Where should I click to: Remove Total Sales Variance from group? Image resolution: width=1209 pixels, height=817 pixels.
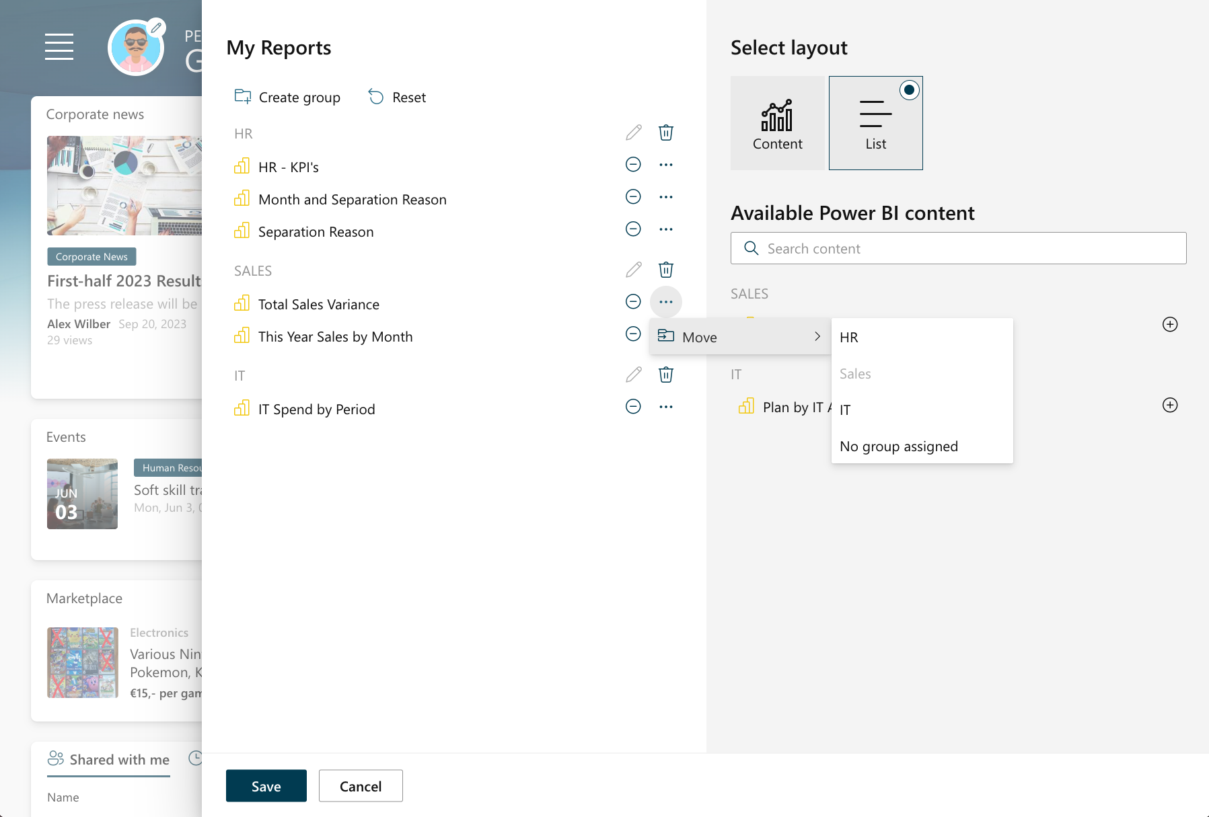tap(633, 302)
